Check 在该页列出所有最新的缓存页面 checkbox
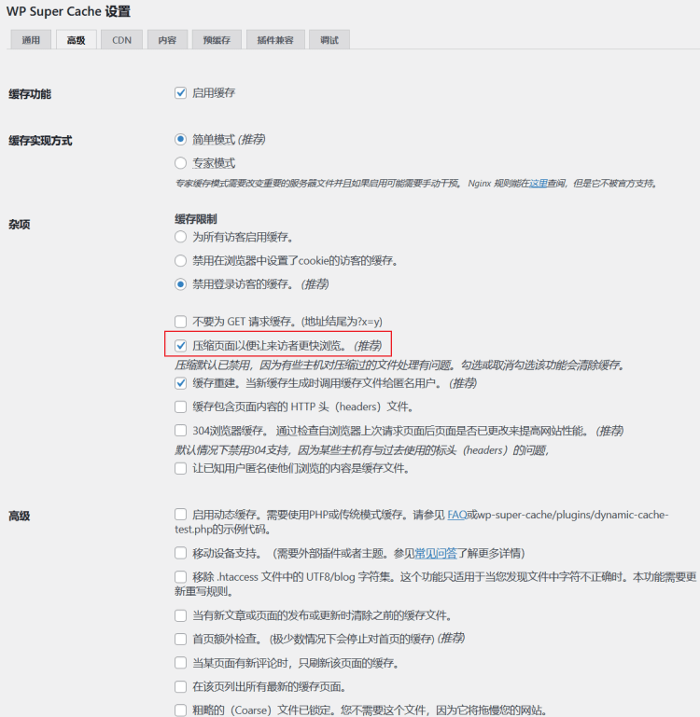The width and height of the screenshot is (700, 717). pos(180,687)
